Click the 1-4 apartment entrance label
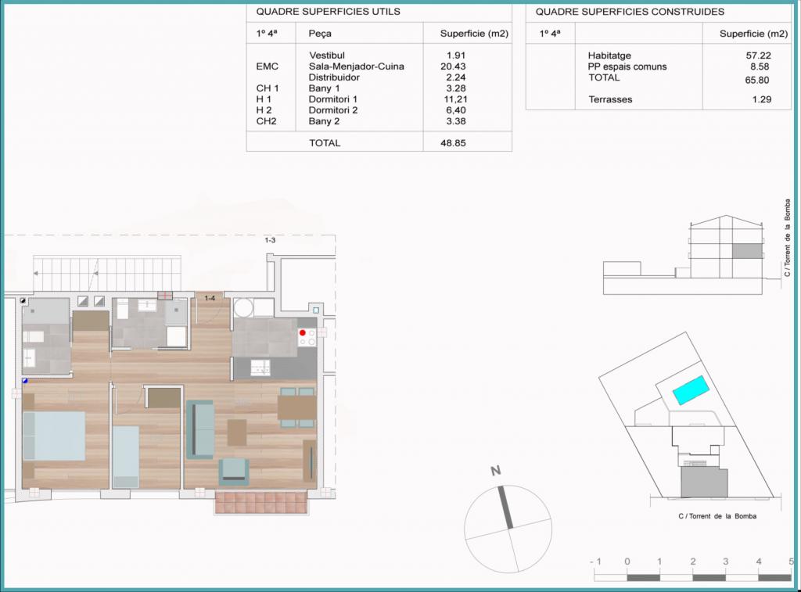801x592 pixels. [x=210, y=298]
